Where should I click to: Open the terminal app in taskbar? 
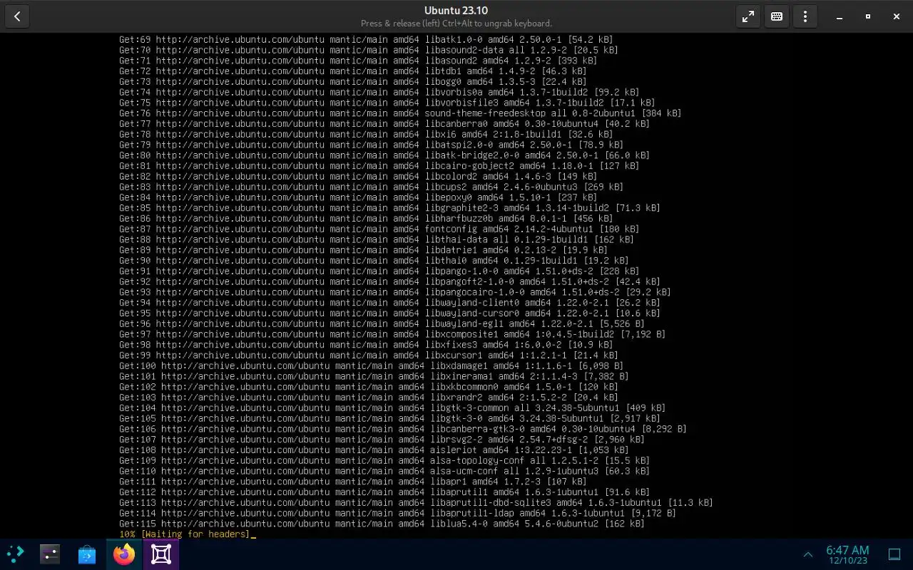[x=50, y=554]
